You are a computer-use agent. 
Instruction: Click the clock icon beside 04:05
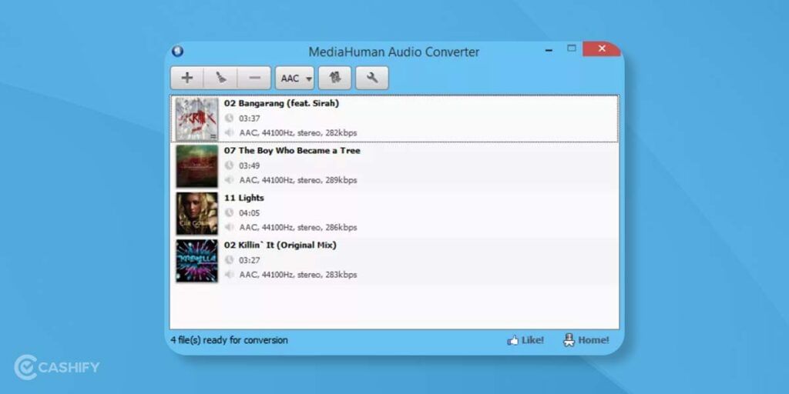click(230, 212)
